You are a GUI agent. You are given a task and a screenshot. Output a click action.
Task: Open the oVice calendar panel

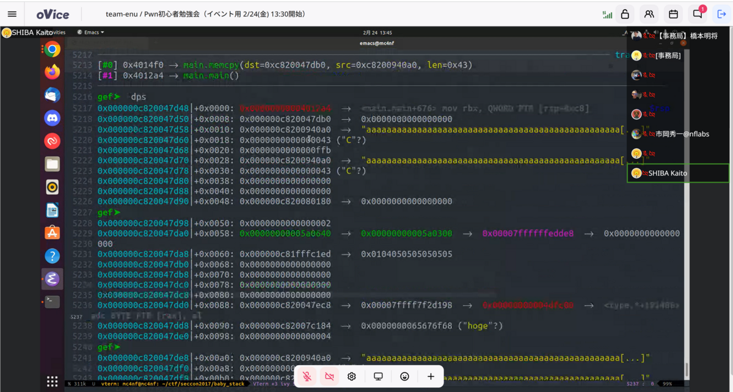[673, 13]
